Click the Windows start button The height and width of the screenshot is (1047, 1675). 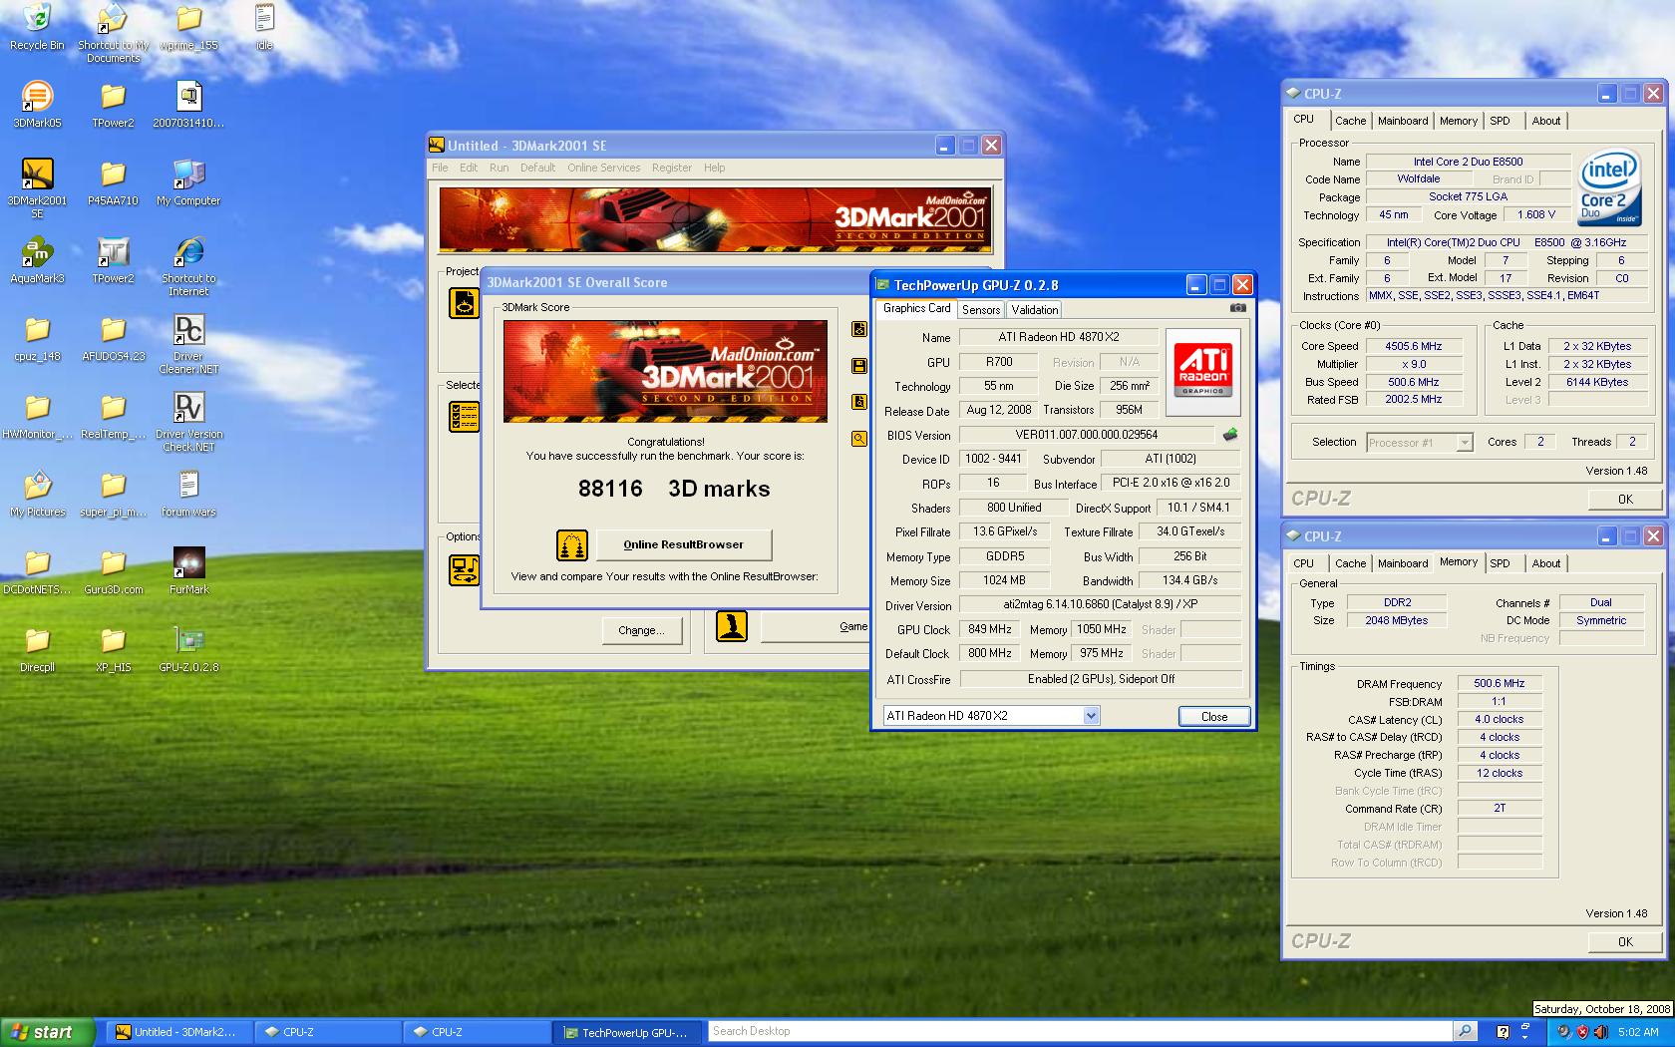tap(47, 1032)
